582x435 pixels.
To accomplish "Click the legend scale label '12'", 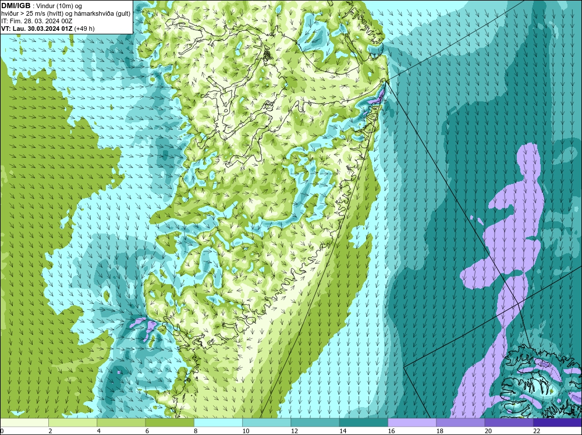I will (294, 431).
